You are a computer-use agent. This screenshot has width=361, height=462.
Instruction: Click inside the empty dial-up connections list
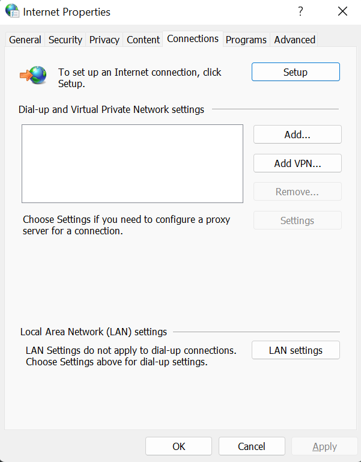point(132,163)
